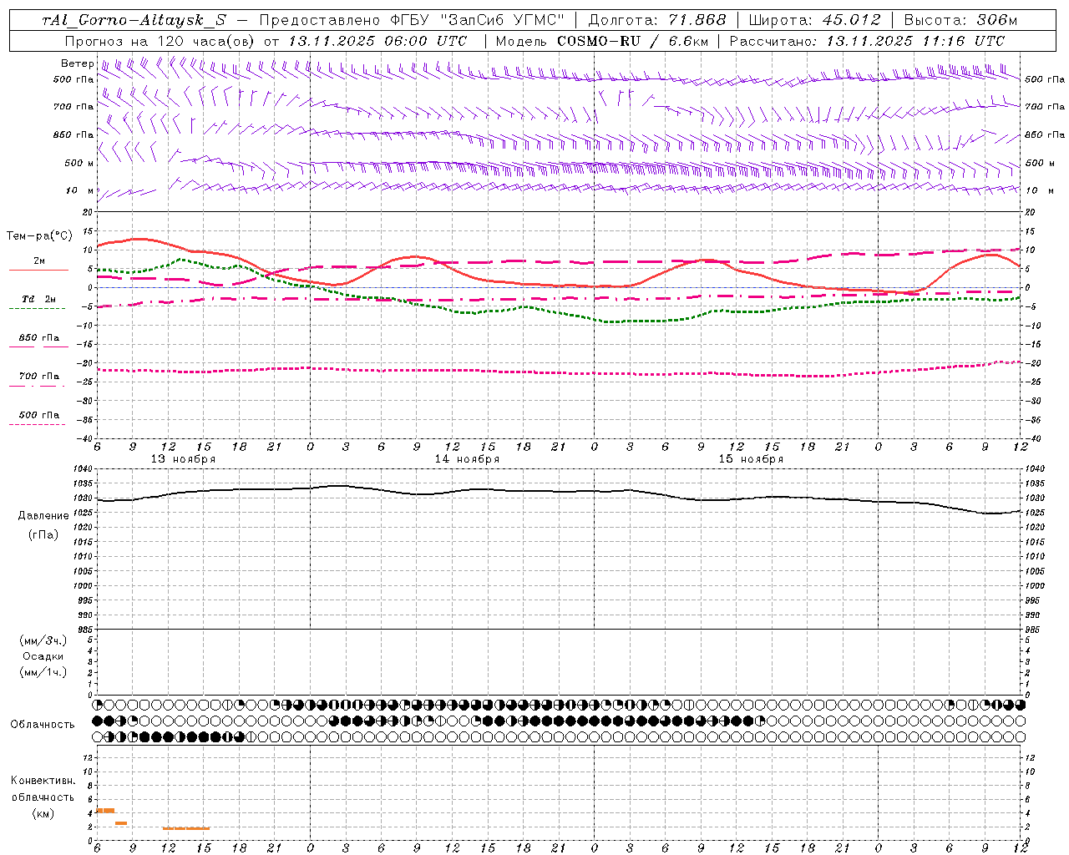
Task: Select the longitude value Долгота: 71.868
Action: [x=657, y=20]
